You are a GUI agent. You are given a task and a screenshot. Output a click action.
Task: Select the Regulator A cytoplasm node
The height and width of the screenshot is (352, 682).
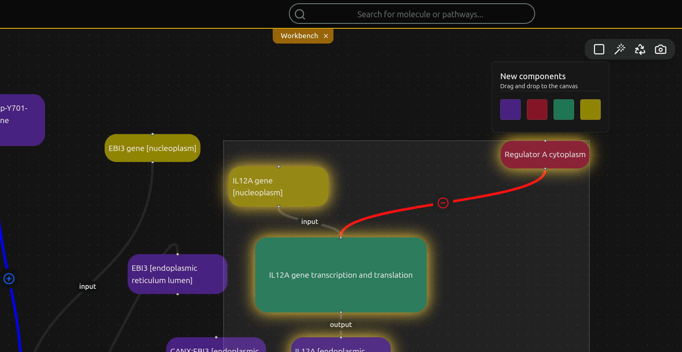(x=545, y=155)
